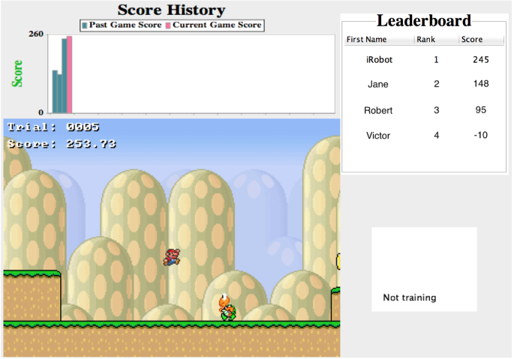Viewport: 514px width, 359px height.
Task: Click rank 4 cell in the leaderboard
Action: coord(436,135)
